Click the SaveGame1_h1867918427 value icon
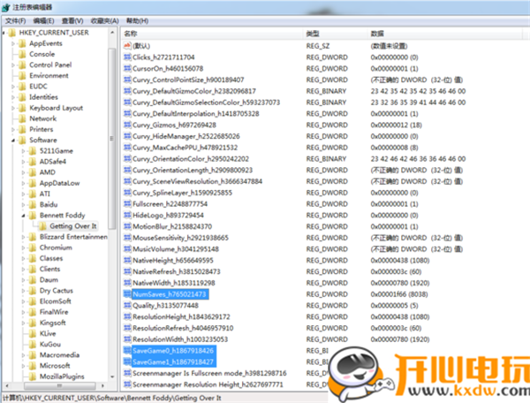This screenshot has height=403, width=530. tap(127, 361)
